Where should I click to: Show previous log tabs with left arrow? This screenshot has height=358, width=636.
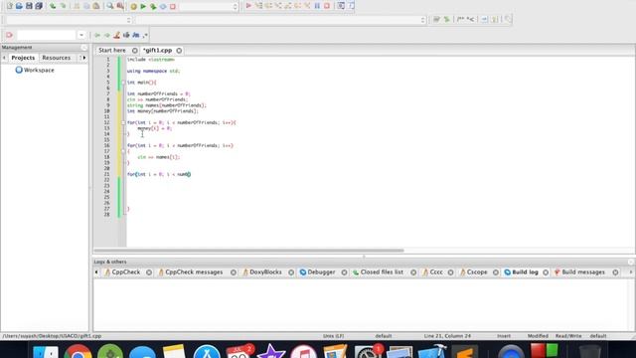96,271
